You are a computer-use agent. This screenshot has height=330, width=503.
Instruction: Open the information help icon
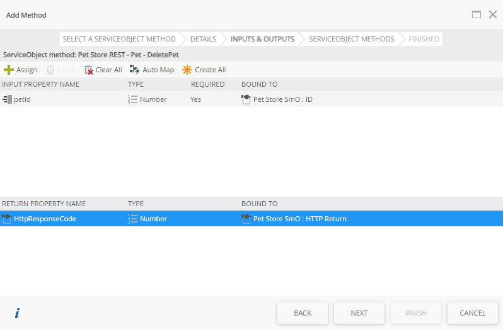tap(17, 313)
